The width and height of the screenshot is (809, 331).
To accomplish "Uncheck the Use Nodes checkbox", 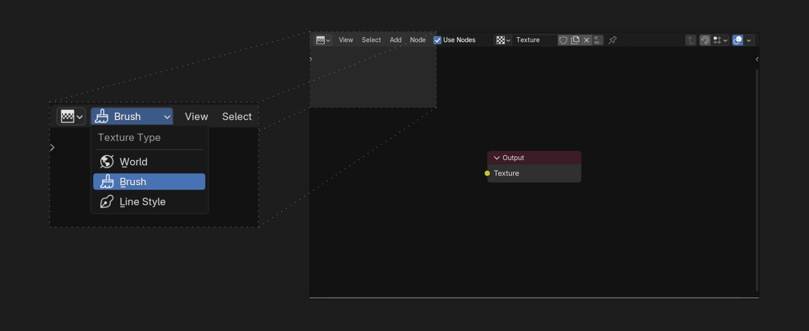I will (x=438, y=40).
